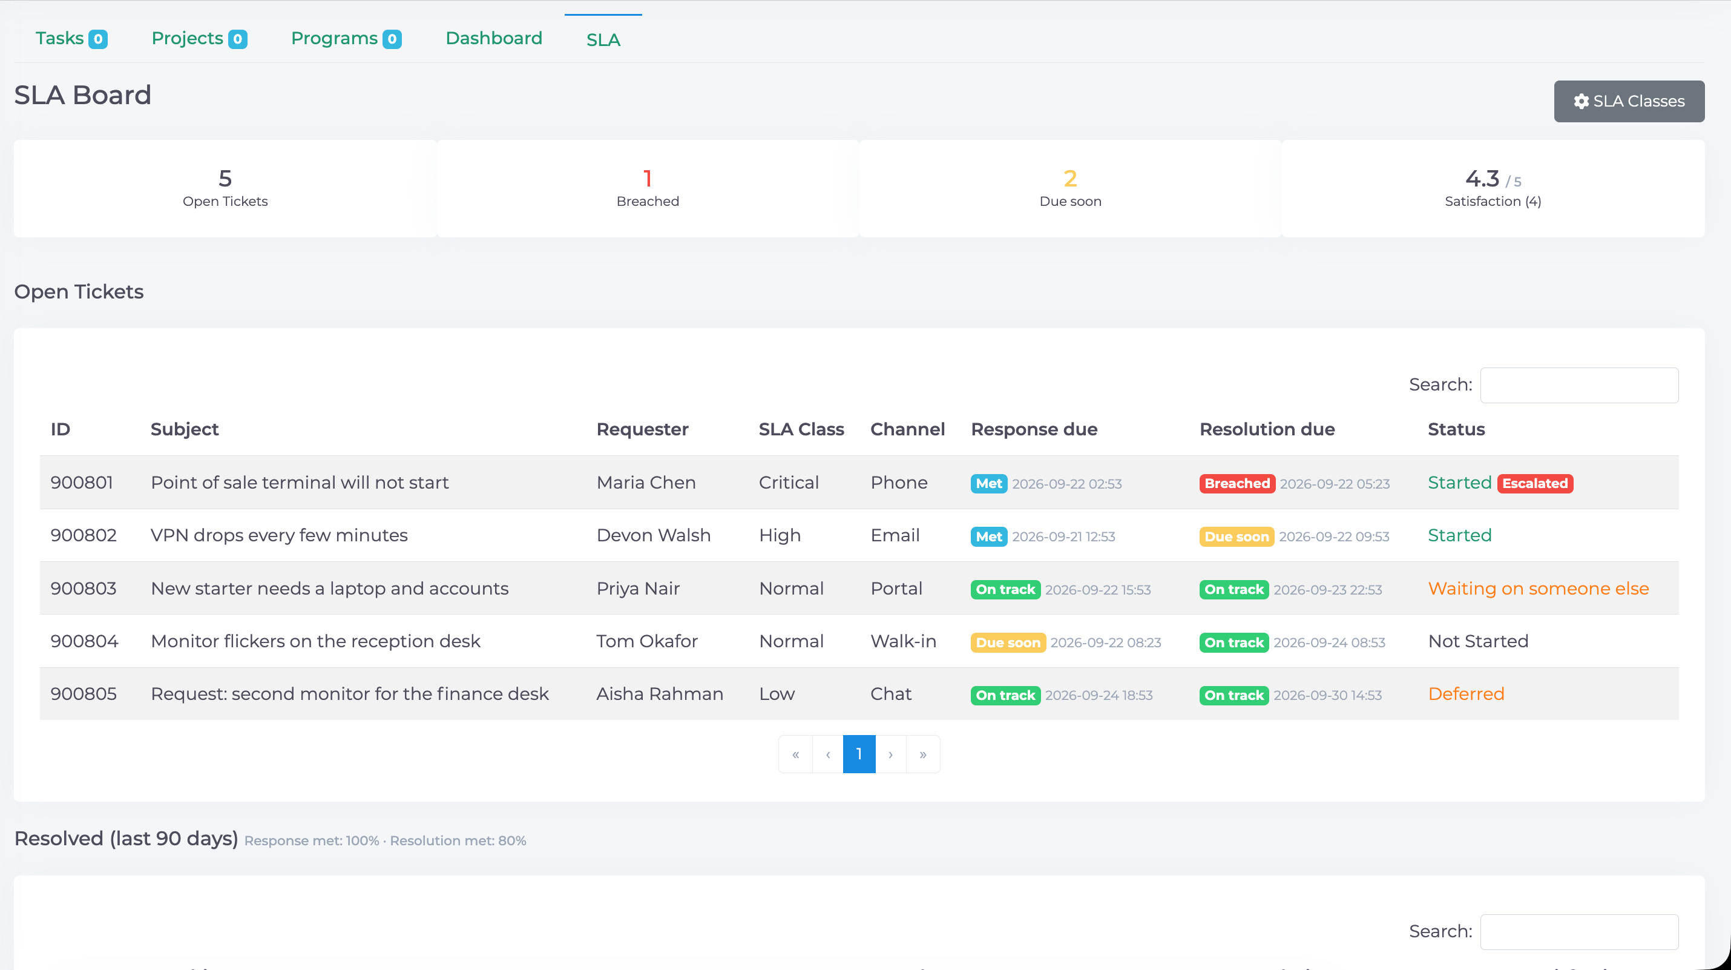Viewport: 1731px width, 970px height.
Task: Sort by Subject column header
Action: (x=185, y=429)
